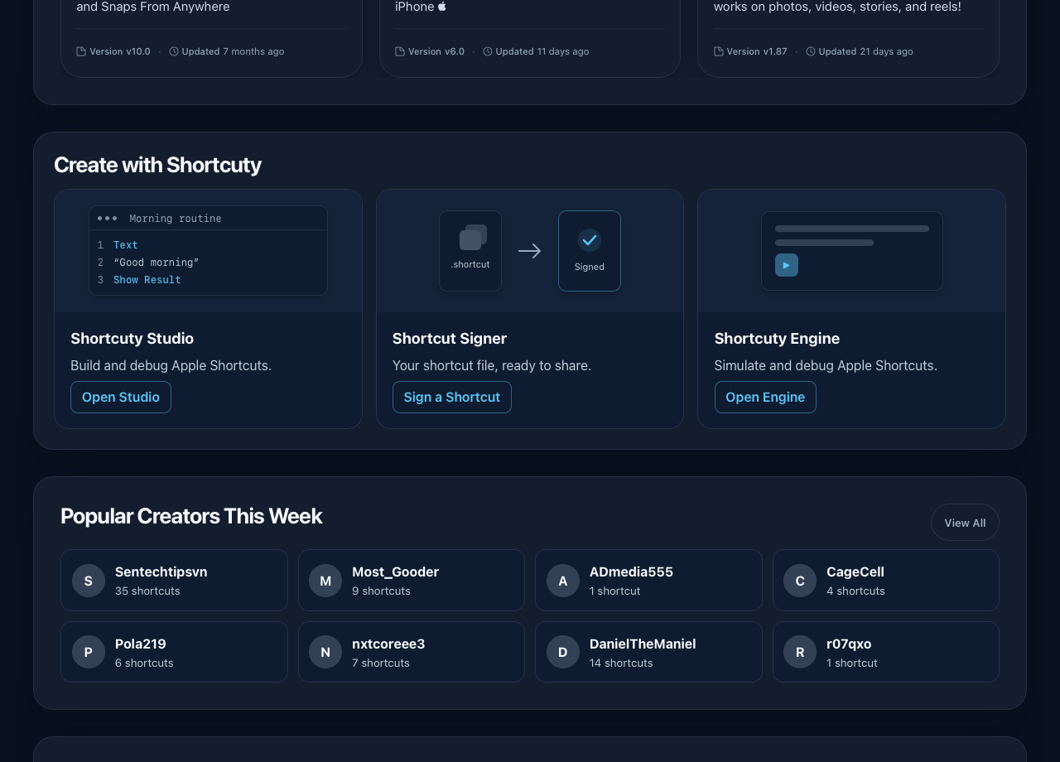Select the D avatar for DanielTheManiel

click(x=563, y=652)
